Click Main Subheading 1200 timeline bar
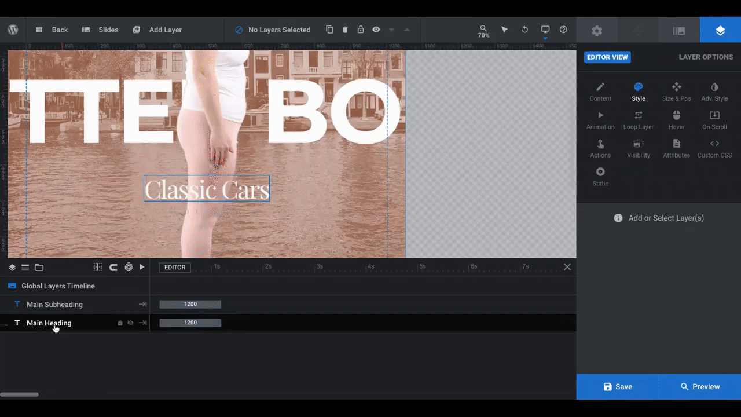This screenshot has width=741, height=417. pyautogui.click(x=190, y=305)
